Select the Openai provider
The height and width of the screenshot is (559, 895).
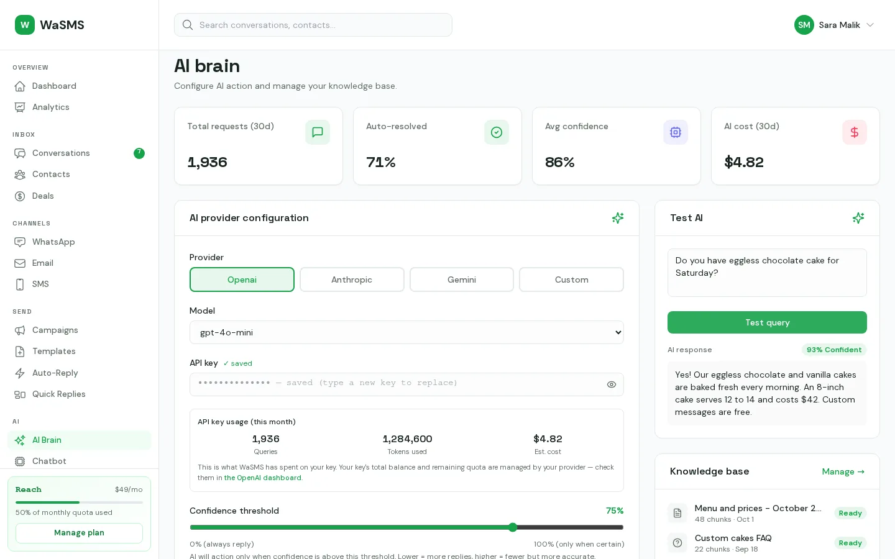(242, 279)
